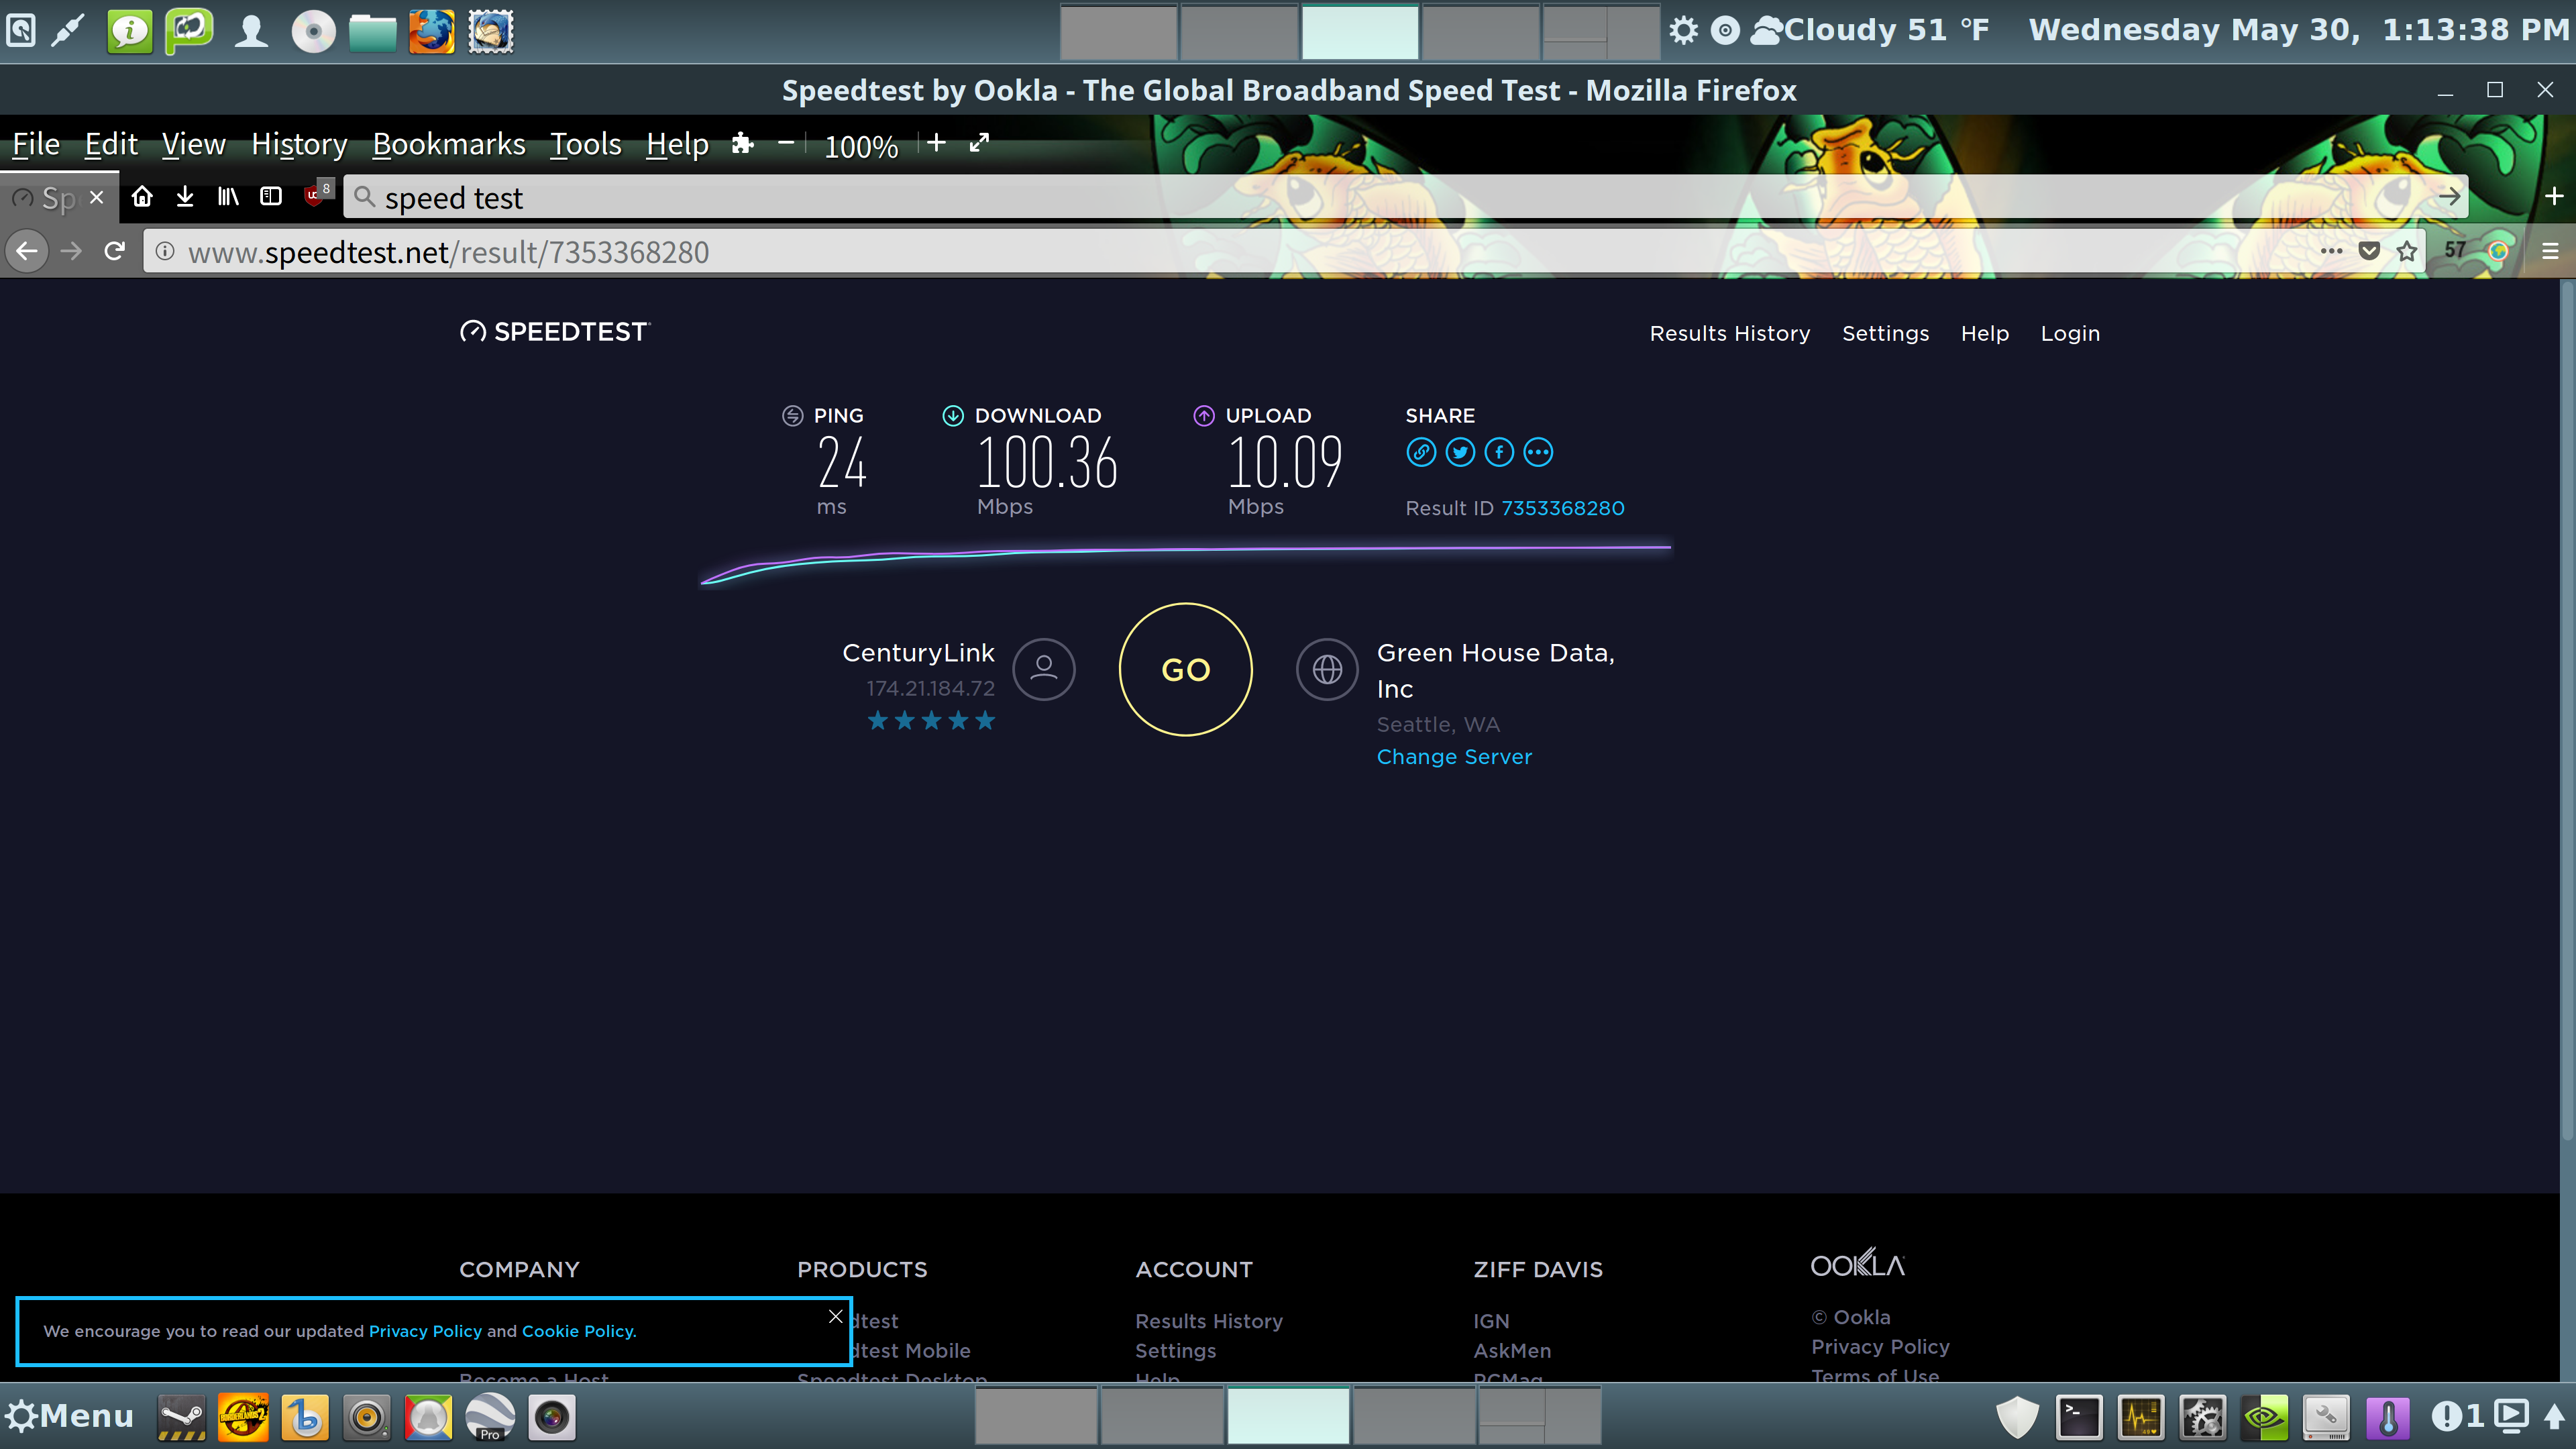2576x1449 pixels.
Task: Open the terminal icon in the bottom panel
Action: click(2079, 1418)
